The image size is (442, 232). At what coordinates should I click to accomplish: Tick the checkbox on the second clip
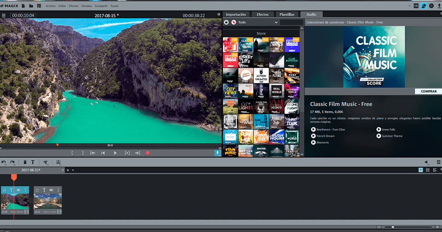pyautogui.click(x=37, y=190)
